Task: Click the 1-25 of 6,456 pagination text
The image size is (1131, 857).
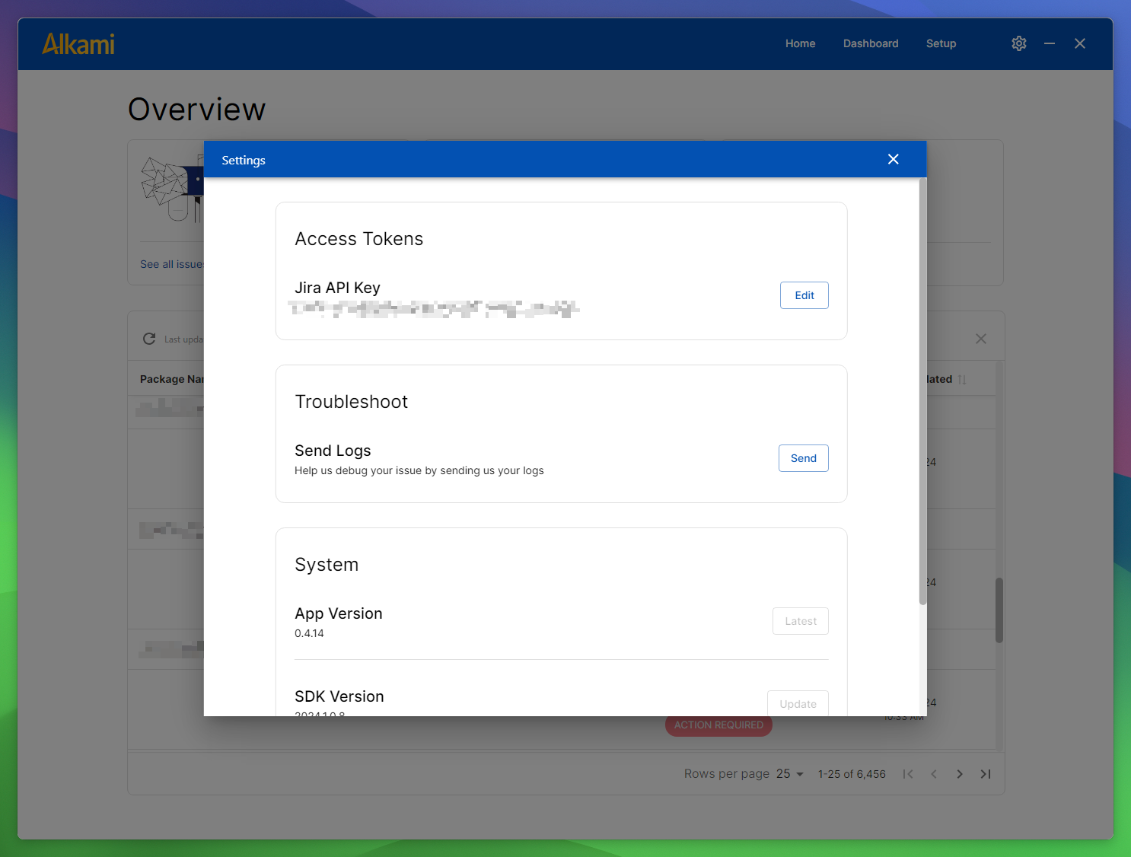Action: (852, 774)
